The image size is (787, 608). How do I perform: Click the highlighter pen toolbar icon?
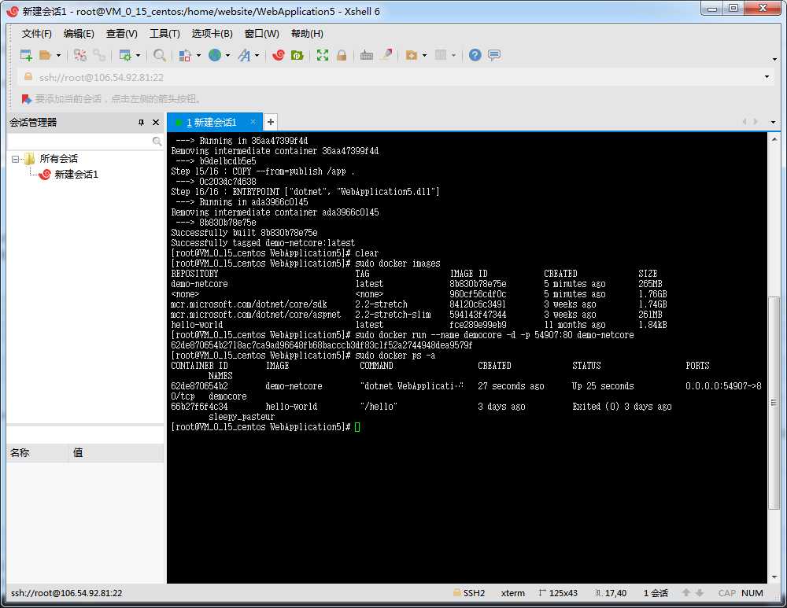tap(386, 55)
